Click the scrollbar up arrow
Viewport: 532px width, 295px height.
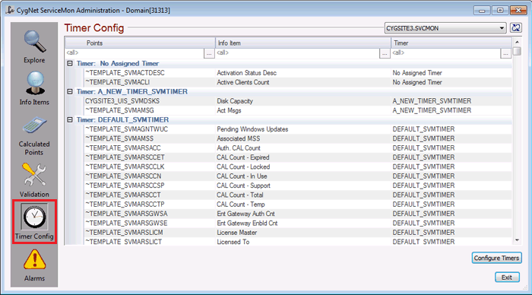coord(517,42)
